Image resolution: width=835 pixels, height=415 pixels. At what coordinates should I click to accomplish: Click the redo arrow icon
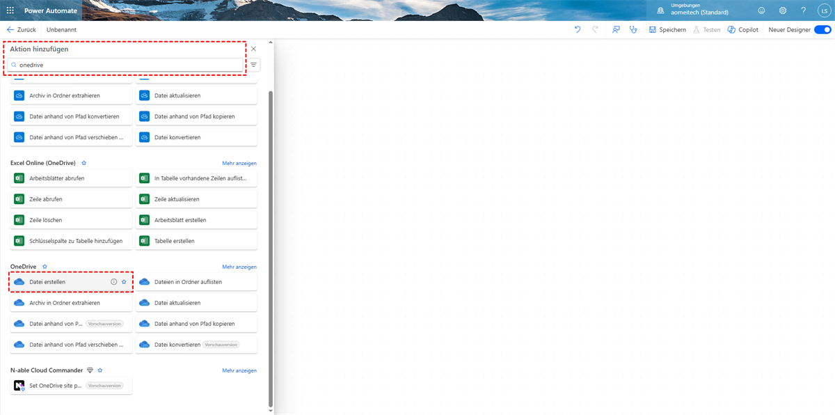[x=595, y=30]
